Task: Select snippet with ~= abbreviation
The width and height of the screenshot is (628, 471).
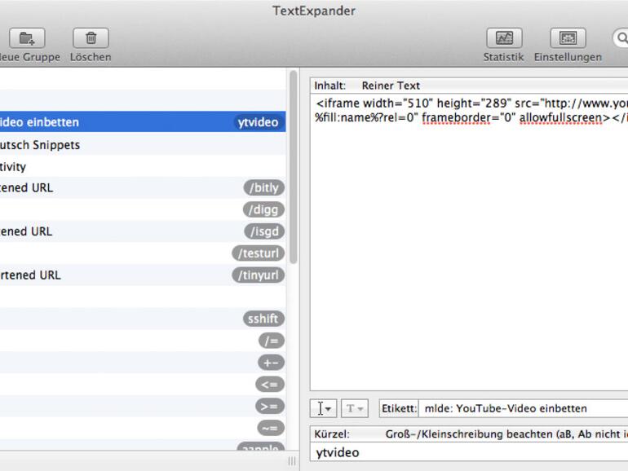Action: 143,428
